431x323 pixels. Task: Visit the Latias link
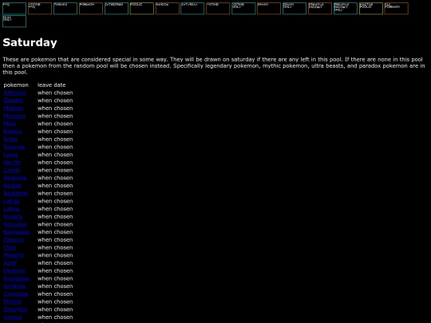(11, 201)
